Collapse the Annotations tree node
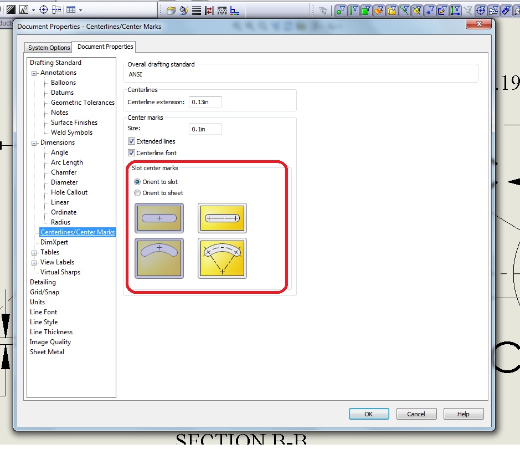Viewport: 520px width, 449px height. click(34, 73)
